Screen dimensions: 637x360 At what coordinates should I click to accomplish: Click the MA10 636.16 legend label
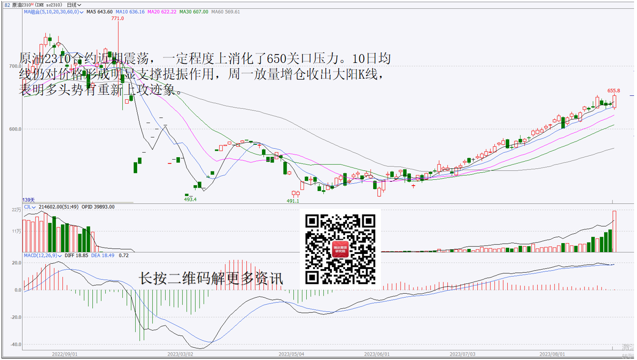pyautogui.click(x=130, y=12)
